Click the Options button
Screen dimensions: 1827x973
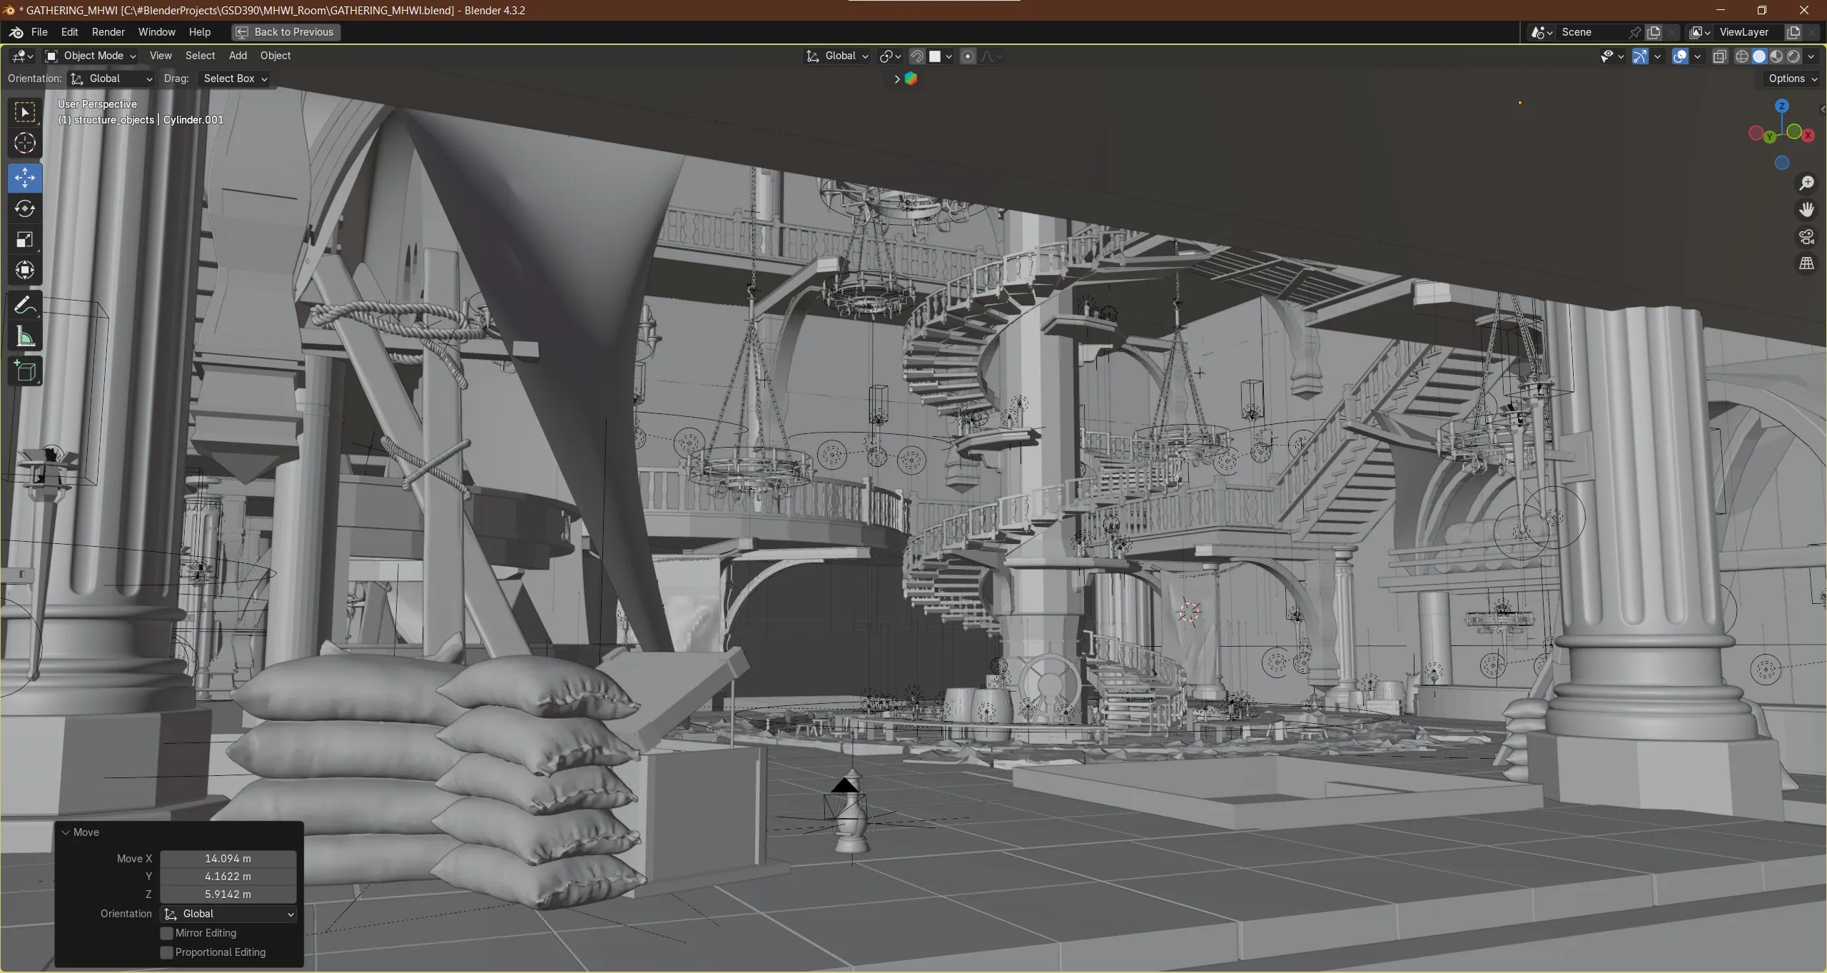(1792, 79)
